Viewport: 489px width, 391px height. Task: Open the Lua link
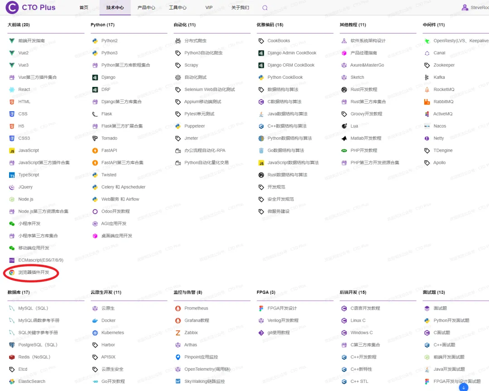354,126
